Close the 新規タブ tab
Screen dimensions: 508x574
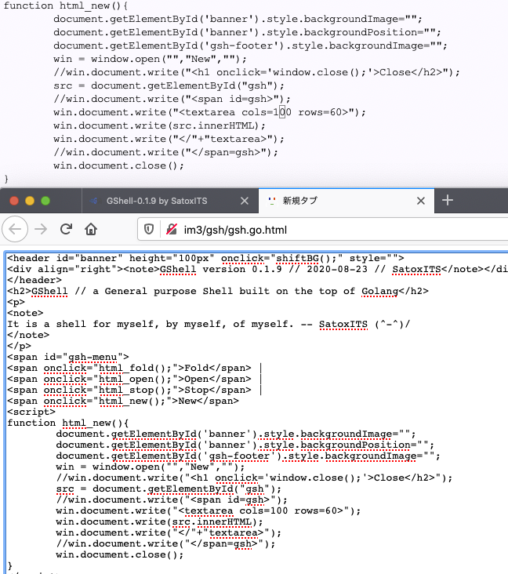pyautogui.click(x=420, y=201)
